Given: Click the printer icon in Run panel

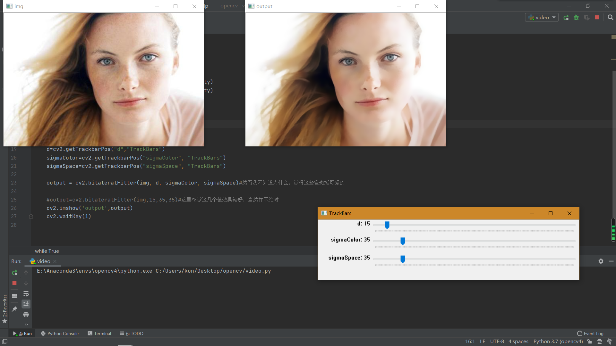Looking at the screenshot, I should [x=26, y=315].
